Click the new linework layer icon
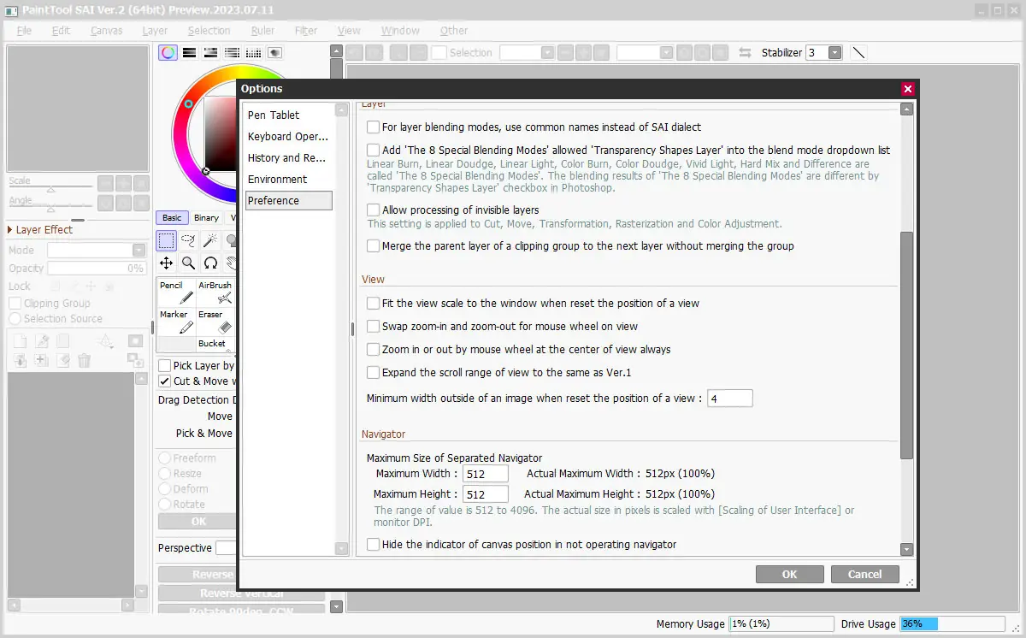 point(41,341)
